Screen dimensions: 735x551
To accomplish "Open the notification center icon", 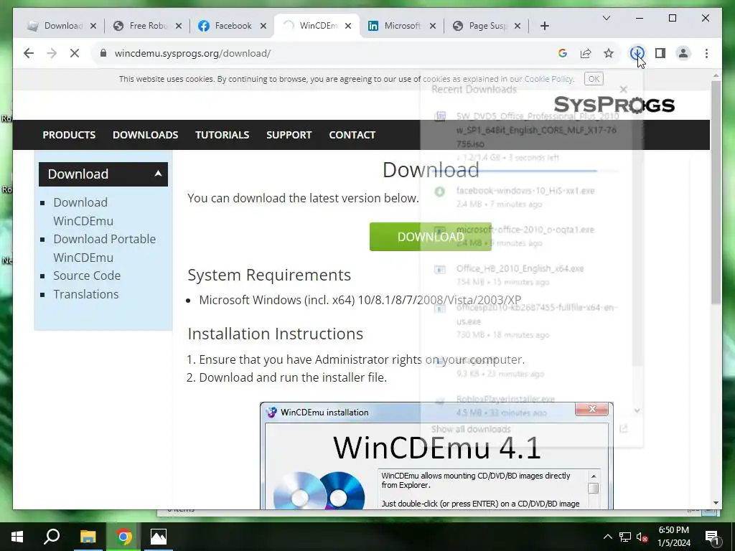I will (712, 537).
